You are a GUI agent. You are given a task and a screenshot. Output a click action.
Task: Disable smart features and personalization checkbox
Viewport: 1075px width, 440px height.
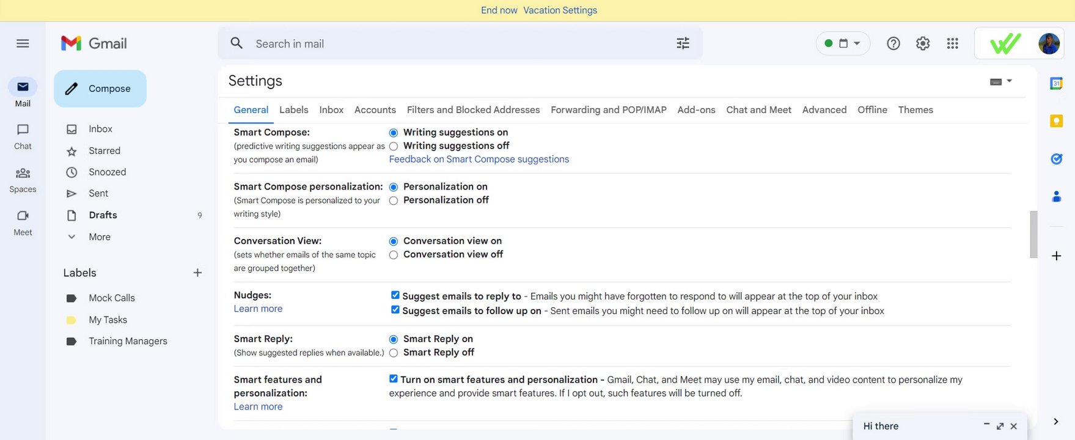[394, 379]
